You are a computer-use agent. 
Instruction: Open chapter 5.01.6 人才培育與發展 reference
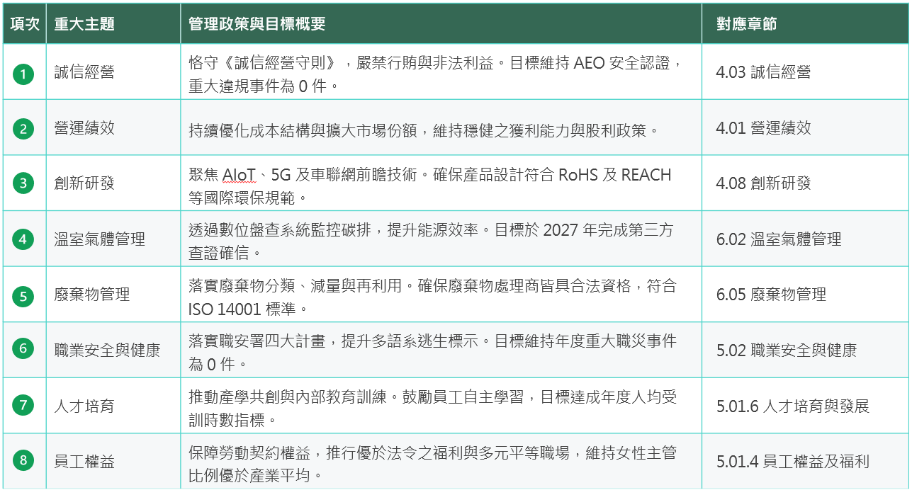(792, 406)
